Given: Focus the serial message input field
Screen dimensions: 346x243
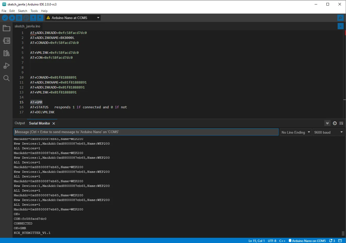Looking at the screenshot, I should 146,132.
